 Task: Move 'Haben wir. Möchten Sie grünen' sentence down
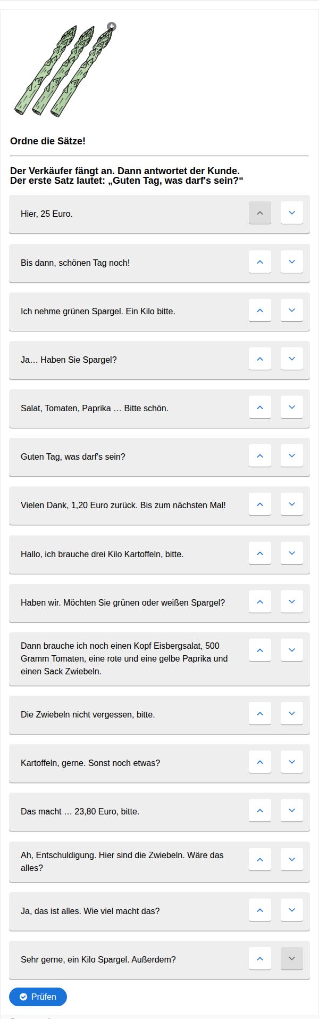292,601
